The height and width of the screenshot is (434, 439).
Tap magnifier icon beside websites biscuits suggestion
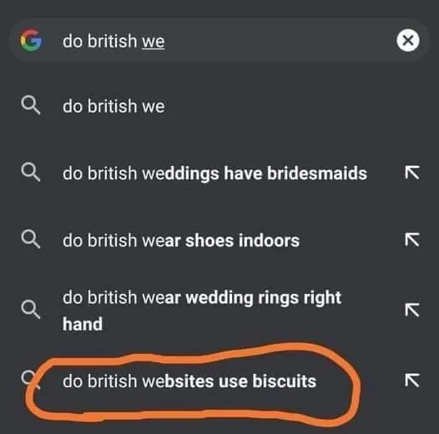(30, 380)
